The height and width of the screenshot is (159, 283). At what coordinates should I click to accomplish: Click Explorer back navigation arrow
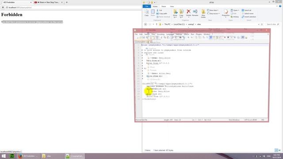[145, 24]
